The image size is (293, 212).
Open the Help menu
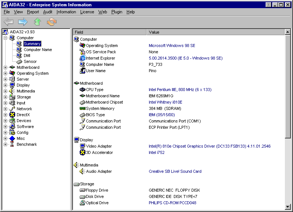131,12
